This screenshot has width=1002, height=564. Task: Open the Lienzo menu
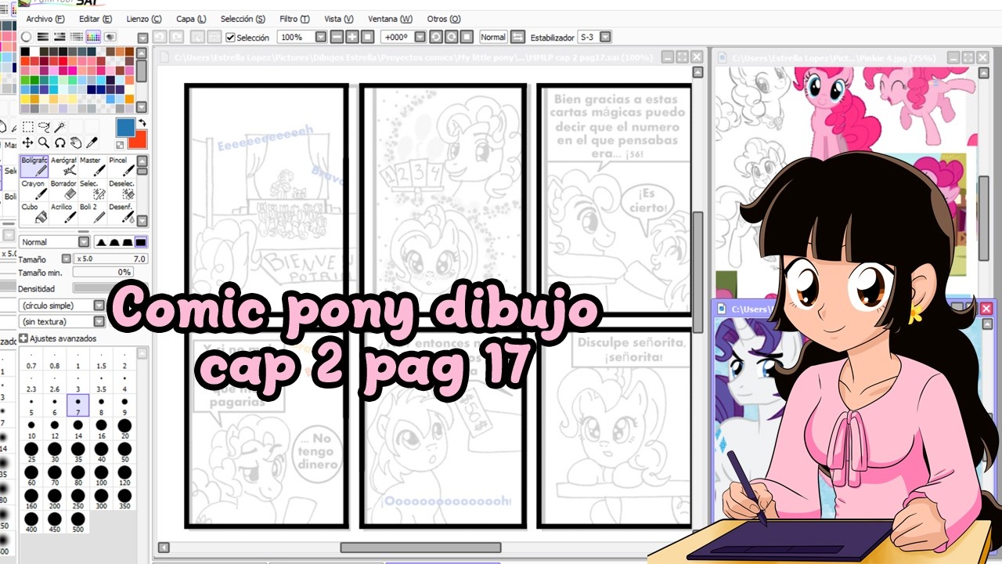144,19
